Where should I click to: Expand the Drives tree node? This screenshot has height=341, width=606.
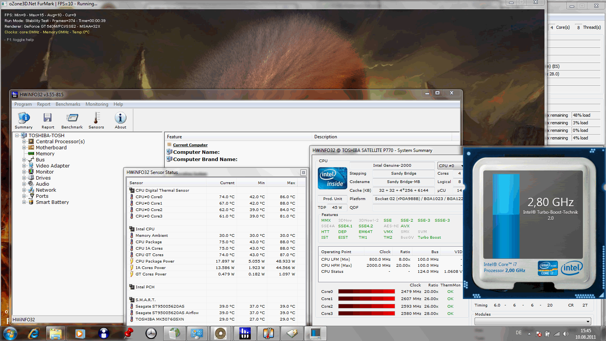(x=24, y=178)
